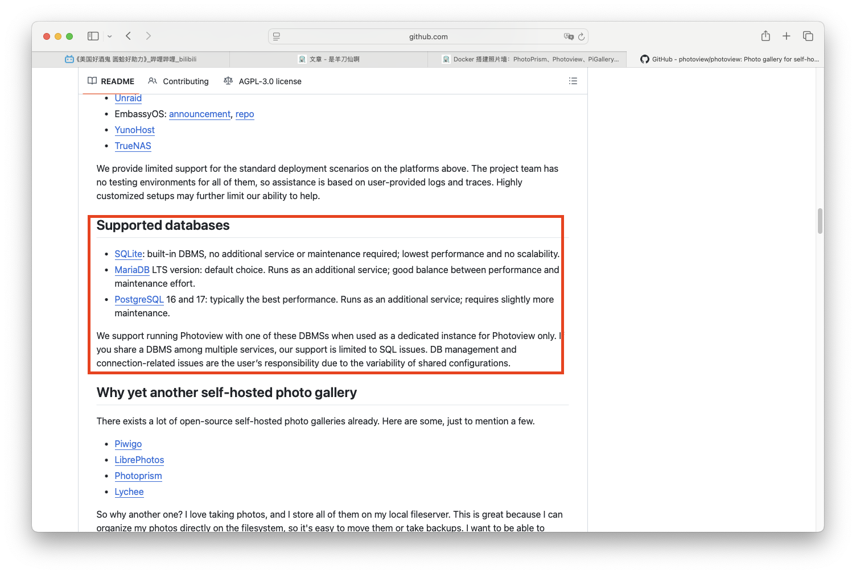This screenshot has height=574, width=856.
Task: Click the Unraid link
Action: click(128, 98)
